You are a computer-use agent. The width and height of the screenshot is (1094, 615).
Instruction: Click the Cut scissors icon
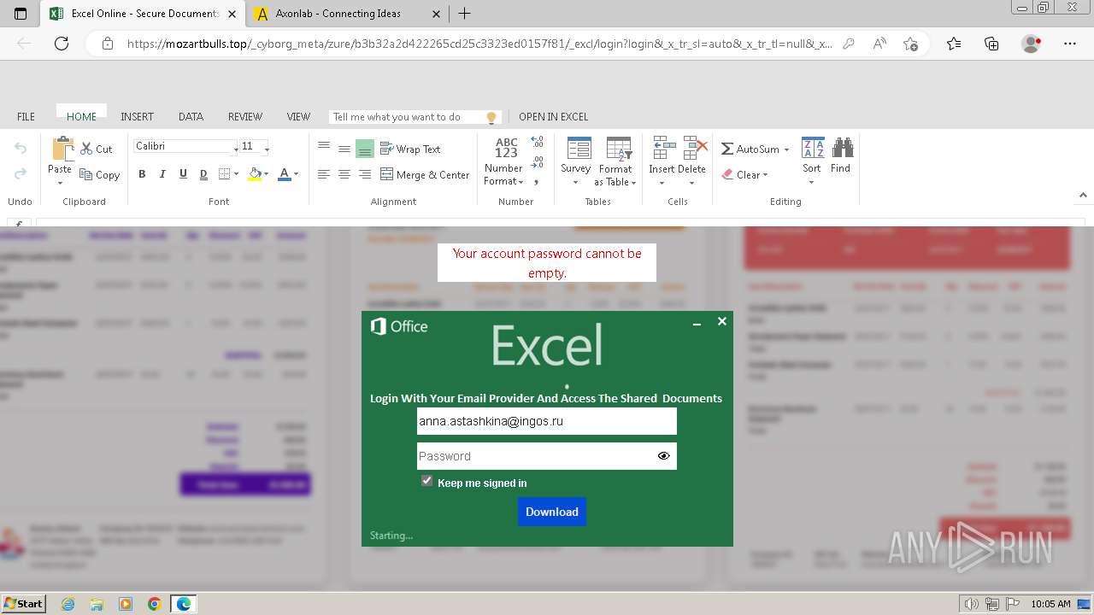[x=86, y=149]
